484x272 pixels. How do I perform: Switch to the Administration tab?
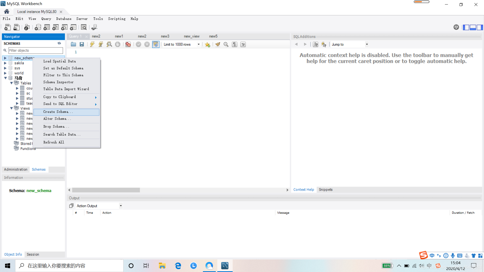[16, 169]
